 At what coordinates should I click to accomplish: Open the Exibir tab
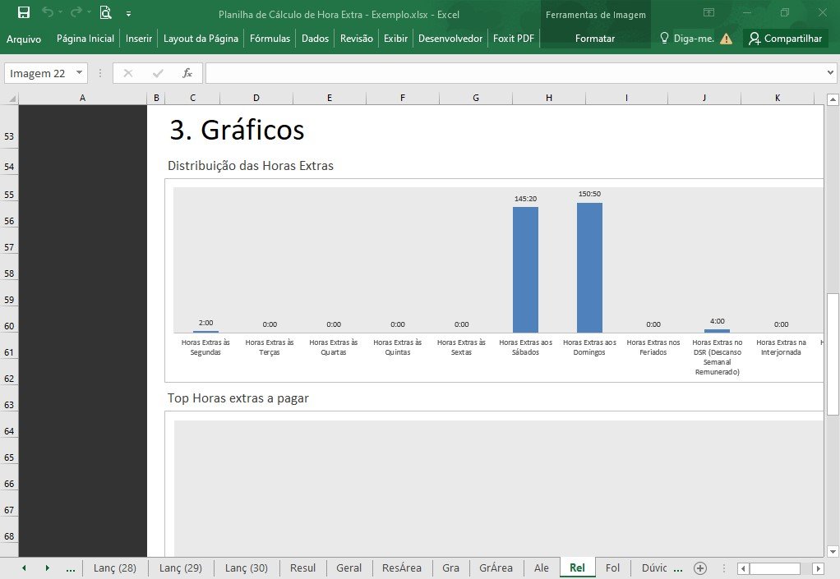[x=395, y=39]
